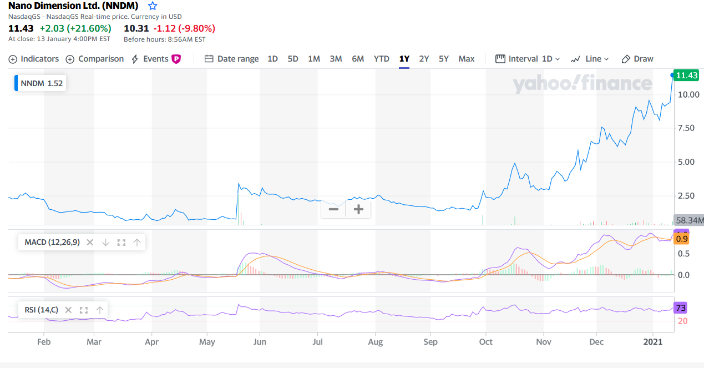Click the "Dec" label on the time axis

[x=597, y=342]
